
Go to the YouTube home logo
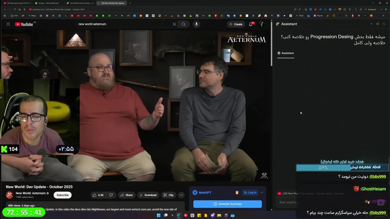(24, 24)
